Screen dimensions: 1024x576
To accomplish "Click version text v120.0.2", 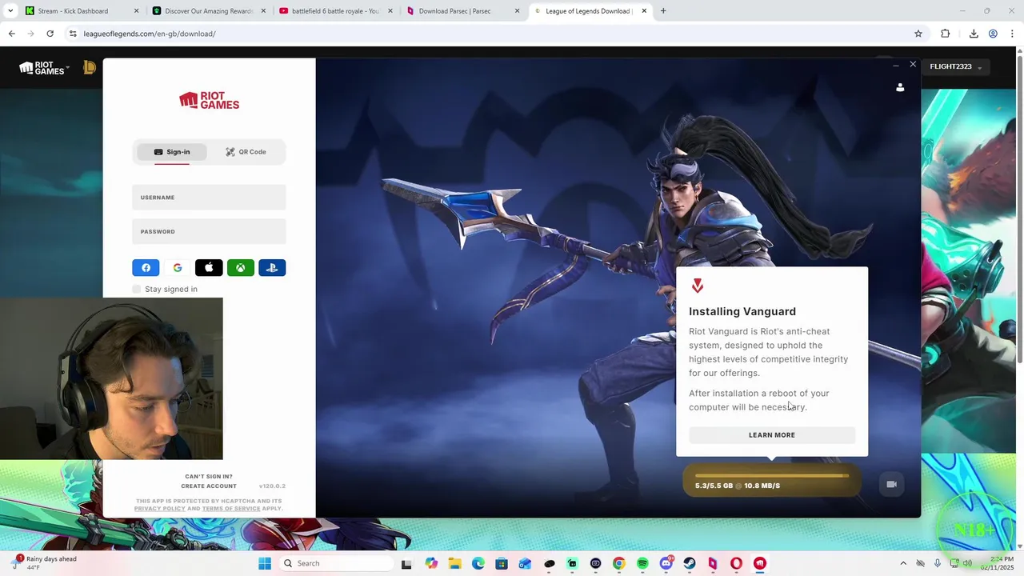I will coord(272,486).
